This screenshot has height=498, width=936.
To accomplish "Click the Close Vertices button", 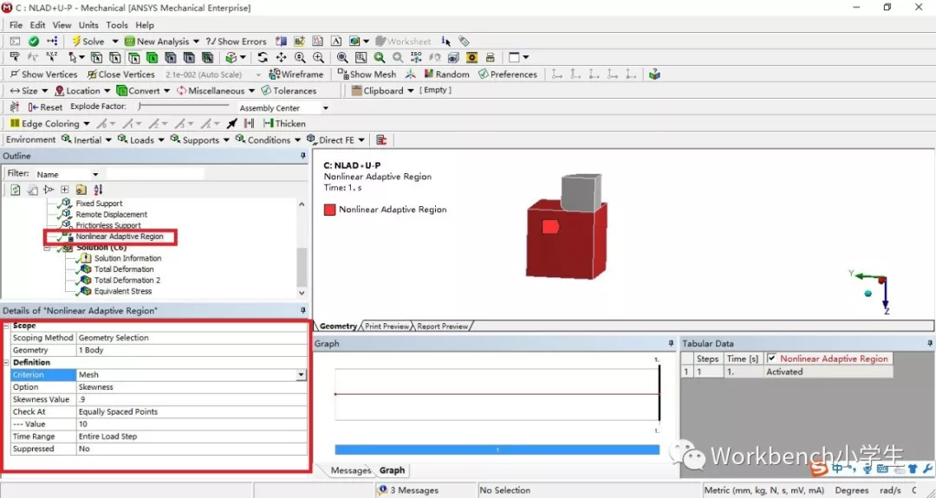I will click(121, 74).
